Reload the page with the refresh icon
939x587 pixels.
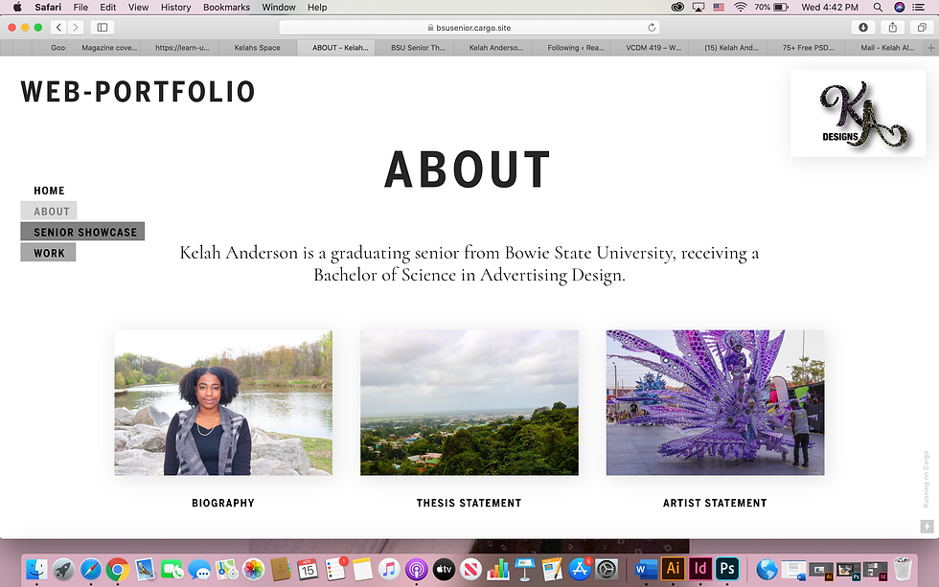[652, 28]
